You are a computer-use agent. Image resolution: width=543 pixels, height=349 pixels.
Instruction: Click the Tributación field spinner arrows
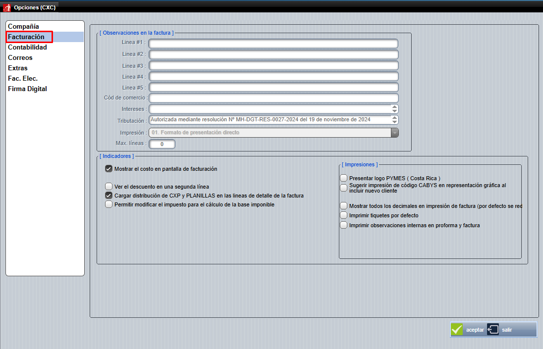click(394, 120)
